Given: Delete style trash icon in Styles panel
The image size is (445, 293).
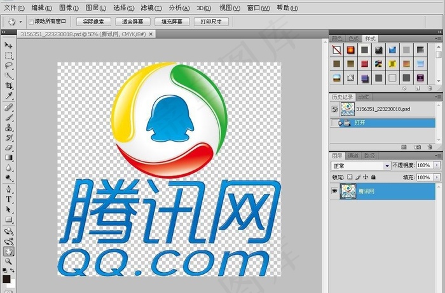Looking at the screenshot, I should coord(430,88).
